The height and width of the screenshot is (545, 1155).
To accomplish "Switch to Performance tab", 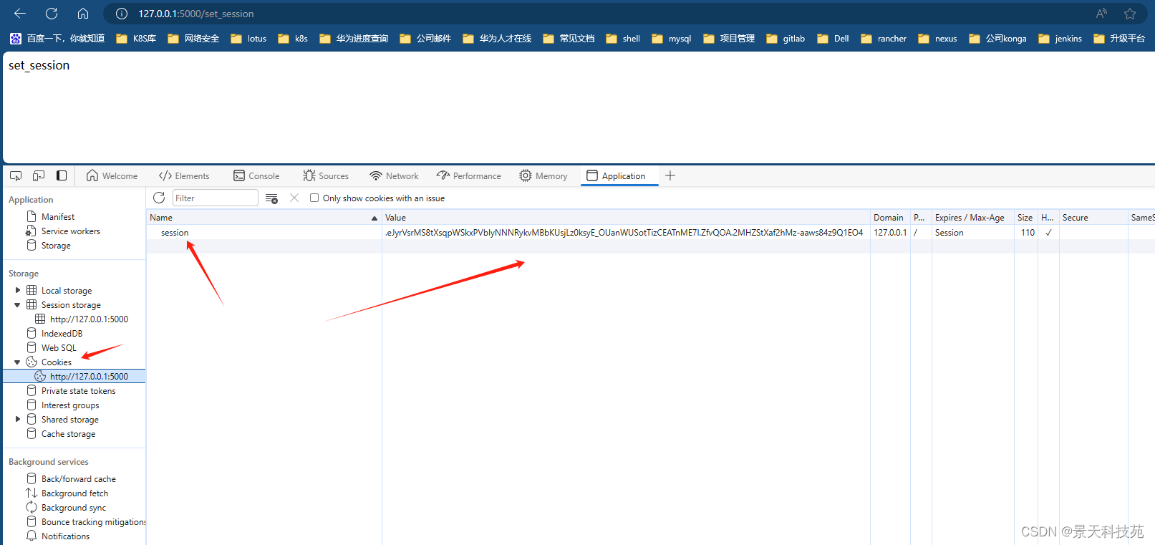I will [469, 175].
